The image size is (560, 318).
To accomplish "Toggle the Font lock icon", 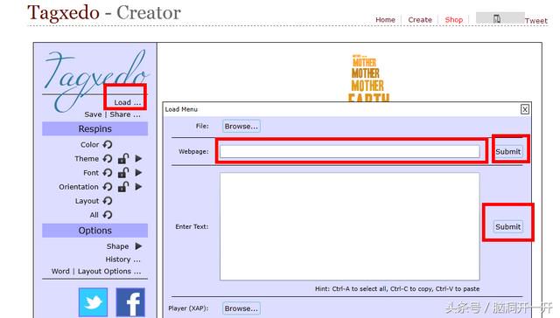I will [123, 173].
